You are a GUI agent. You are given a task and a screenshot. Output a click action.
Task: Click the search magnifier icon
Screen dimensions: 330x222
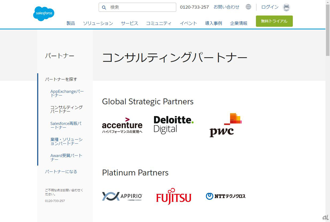104,7
